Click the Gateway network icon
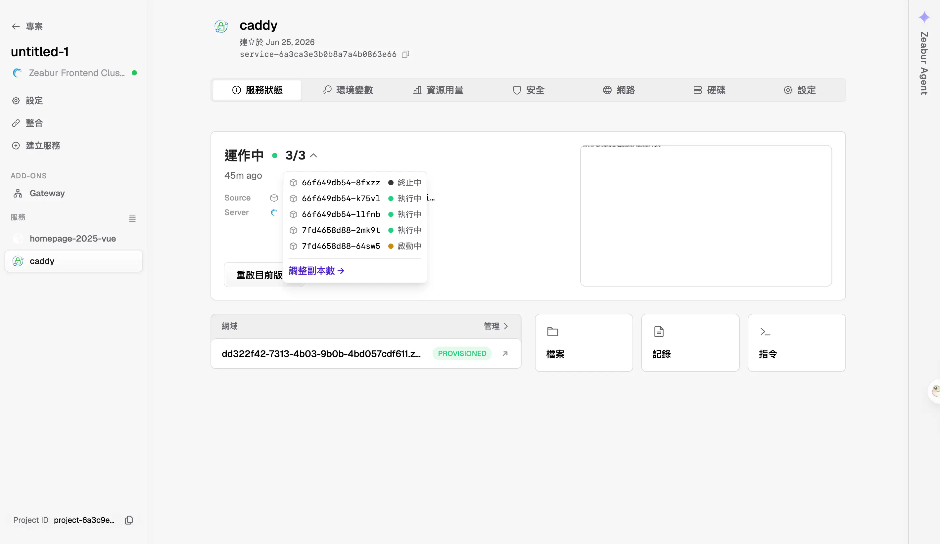The height and width of the screenshot is (544, 940). [18, 193]
